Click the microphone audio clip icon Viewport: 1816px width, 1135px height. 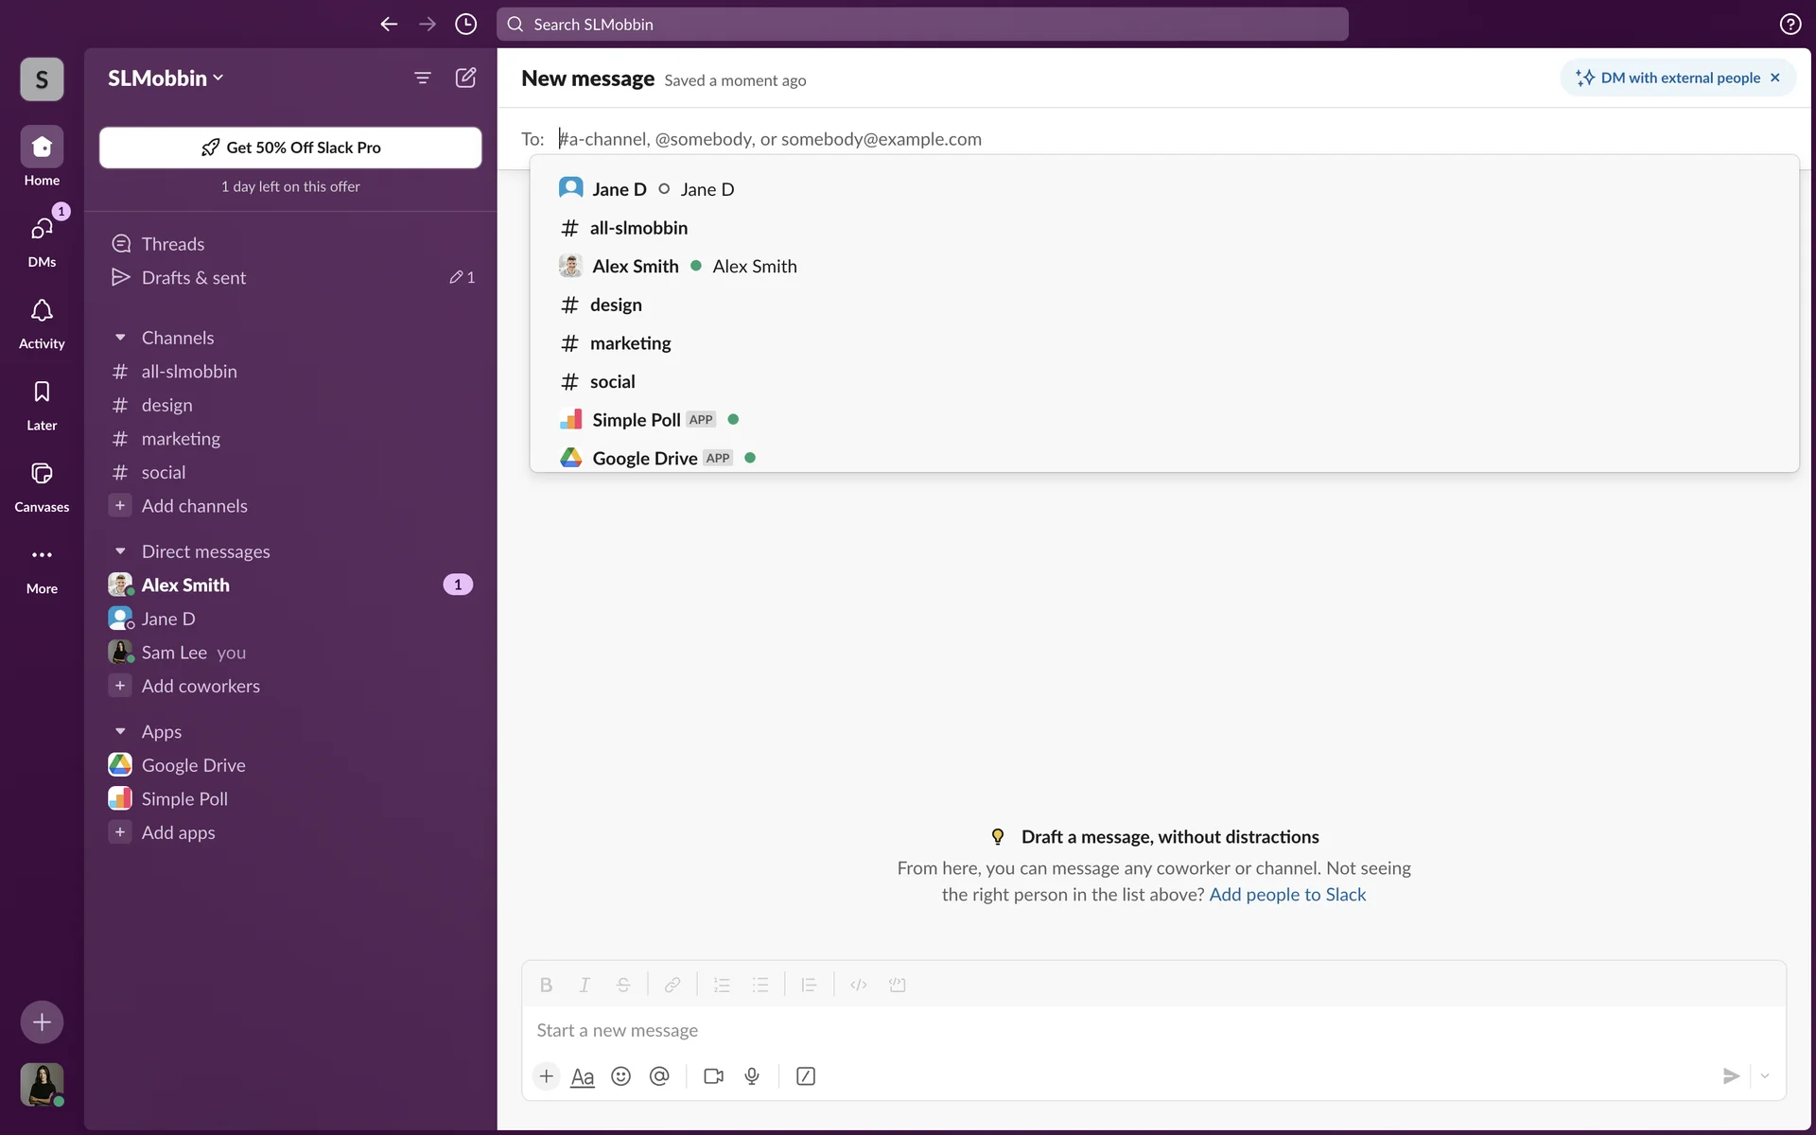click(752, 1076)
